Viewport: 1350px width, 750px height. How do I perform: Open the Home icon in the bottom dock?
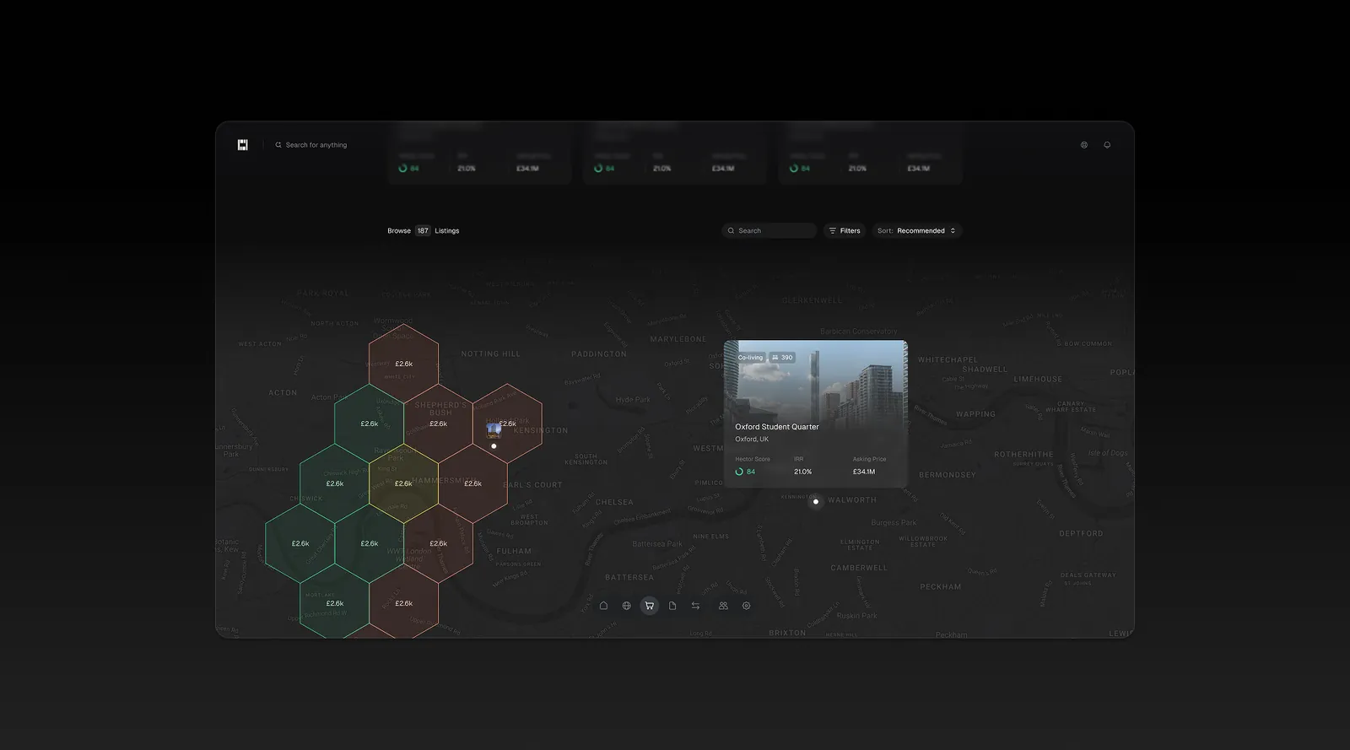[603, 606]
